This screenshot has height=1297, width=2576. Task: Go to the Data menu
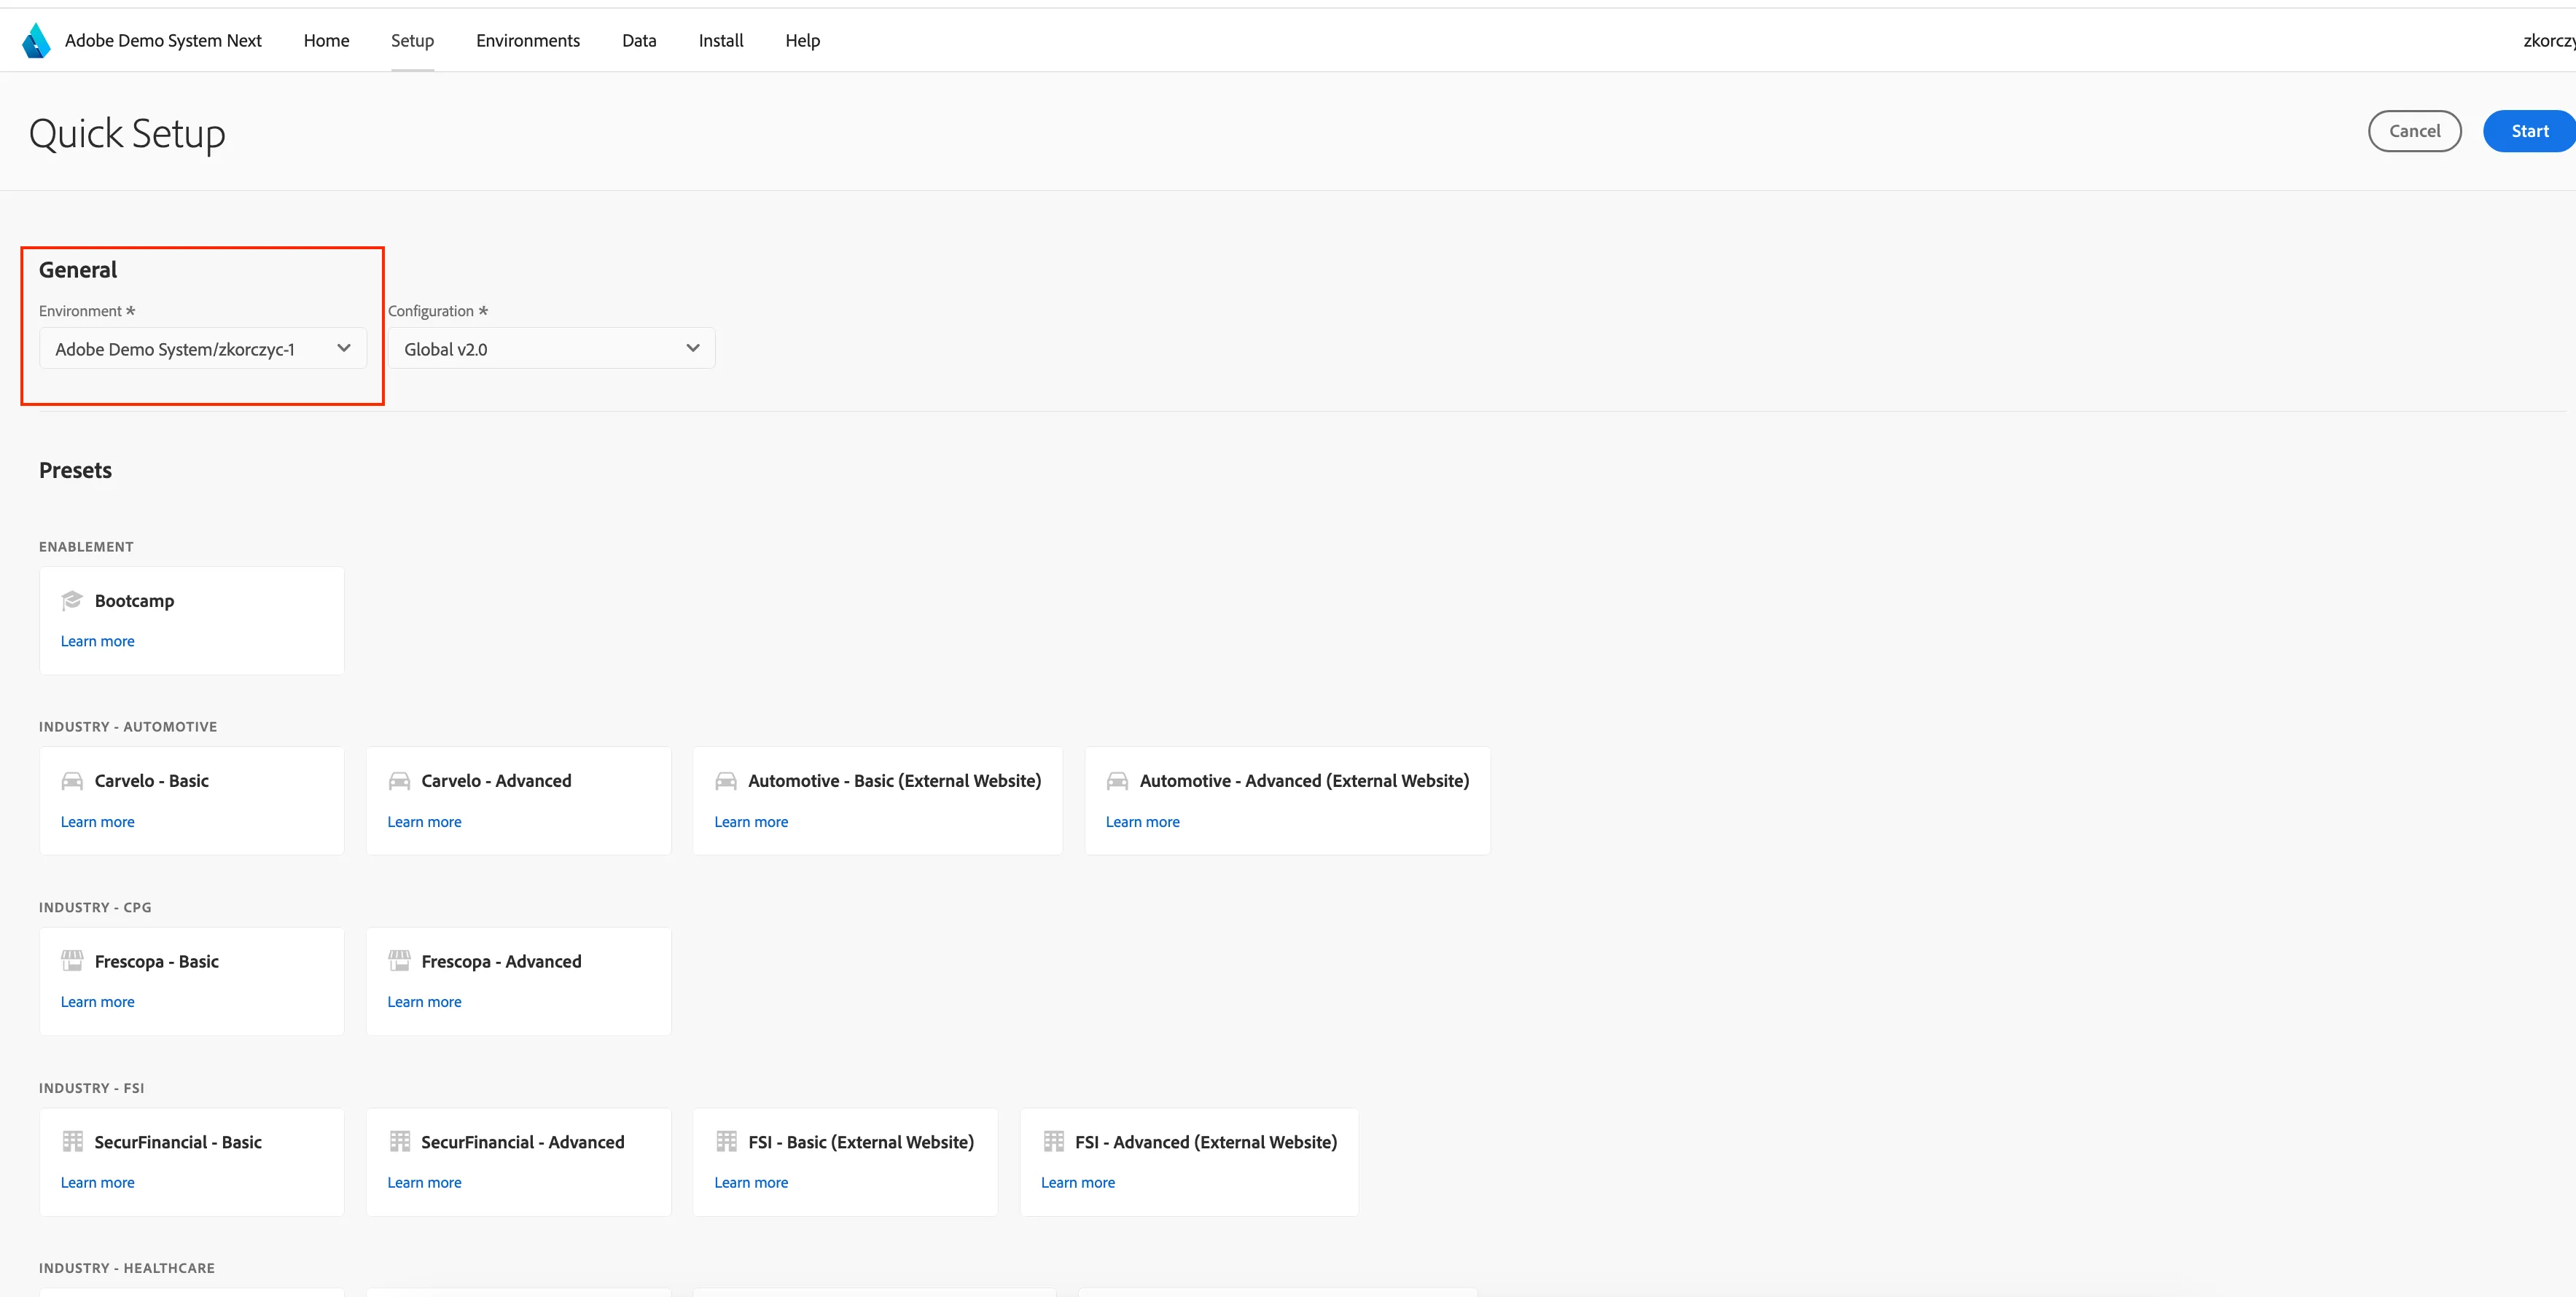tap(639, 41)
